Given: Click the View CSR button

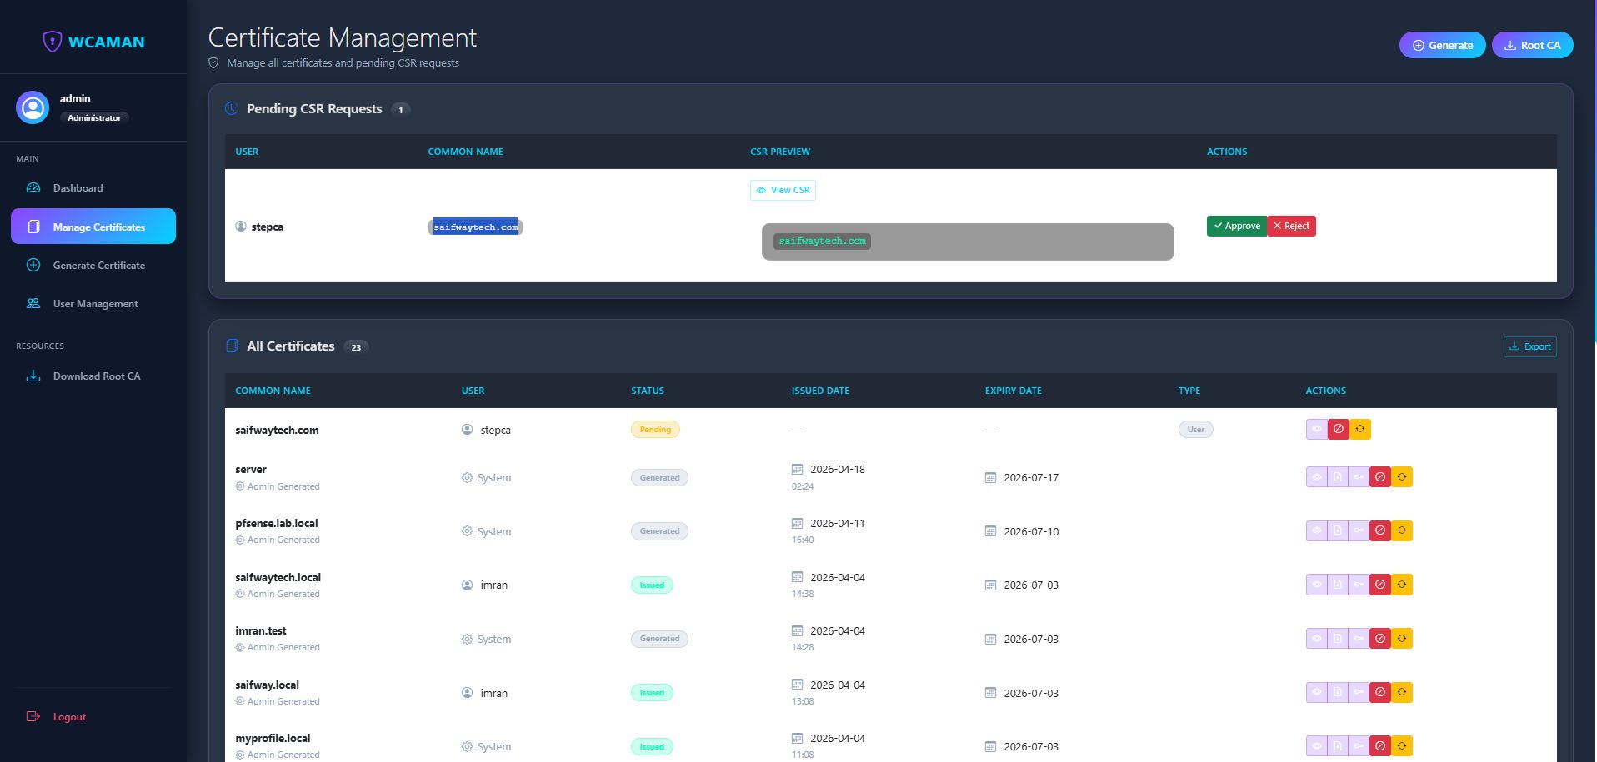Looking at the screenshot, I should coord(783,190).
